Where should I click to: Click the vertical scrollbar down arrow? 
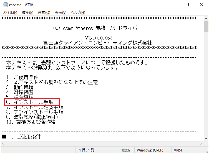tap(206, 139)
